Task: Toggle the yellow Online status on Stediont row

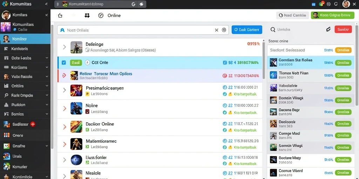Action: [x=343, y=50]
